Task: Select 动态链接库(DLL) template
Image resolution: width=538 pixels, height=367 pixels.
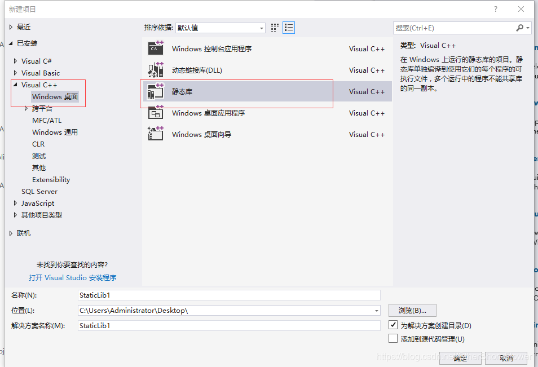Action: [197, 70]
